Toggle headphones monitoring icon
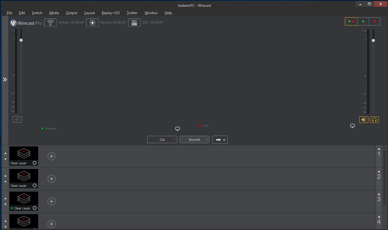This screenshot has width=388, height=230. [x=374, y=120]
